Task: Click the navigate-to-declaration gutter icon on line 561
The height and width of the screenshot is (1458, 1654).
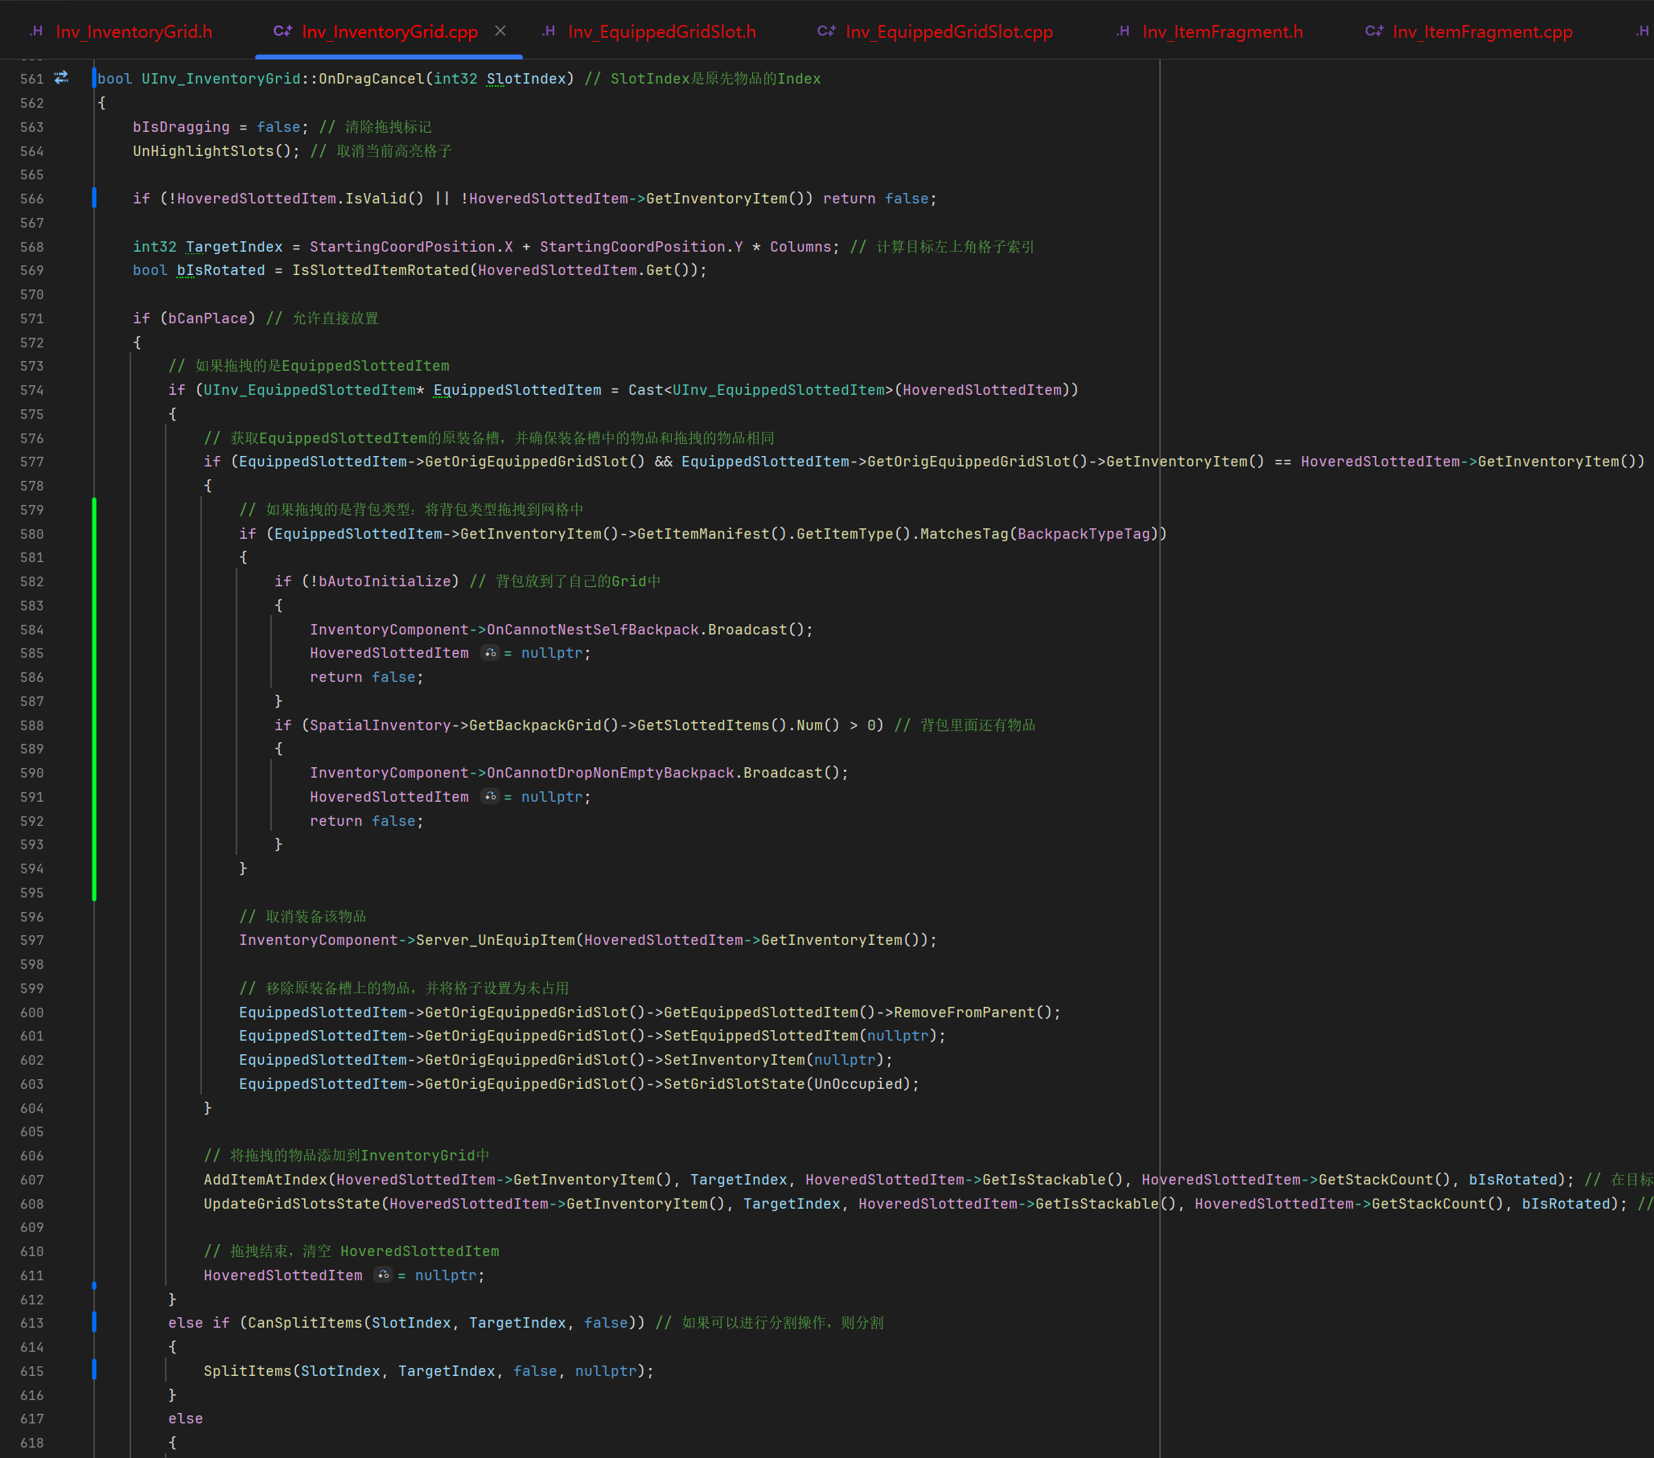Action: (x=61, y=79)
